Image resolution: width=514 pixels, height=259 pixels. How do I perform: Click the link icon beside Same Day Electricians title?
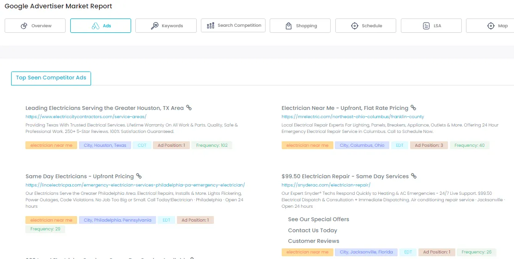(139, 176)
